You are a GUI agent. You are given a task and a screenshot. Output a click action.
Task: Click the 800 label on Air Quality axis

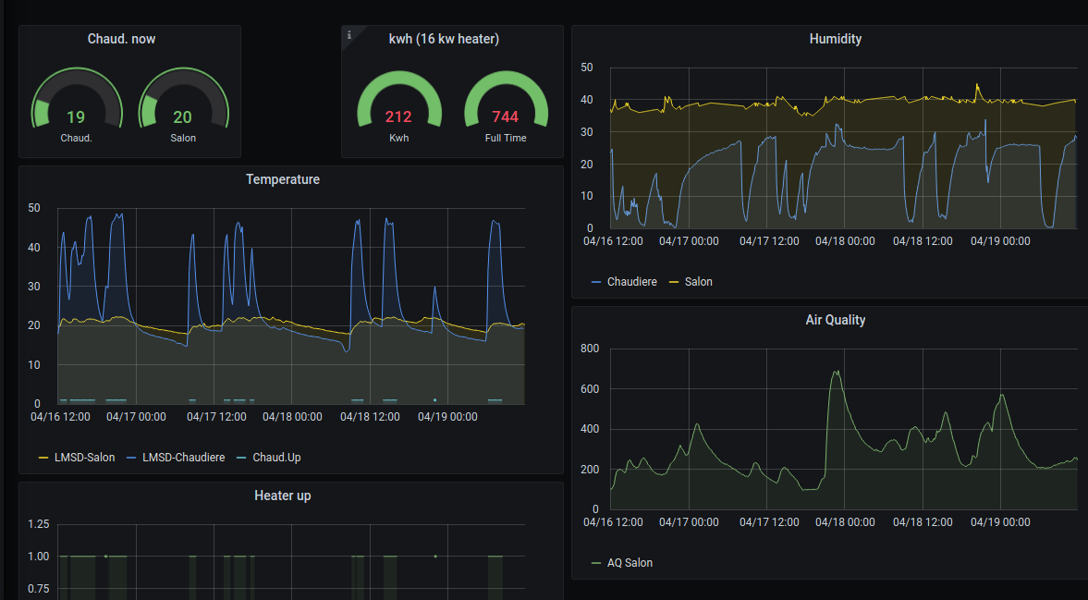[x=590, y=349]
